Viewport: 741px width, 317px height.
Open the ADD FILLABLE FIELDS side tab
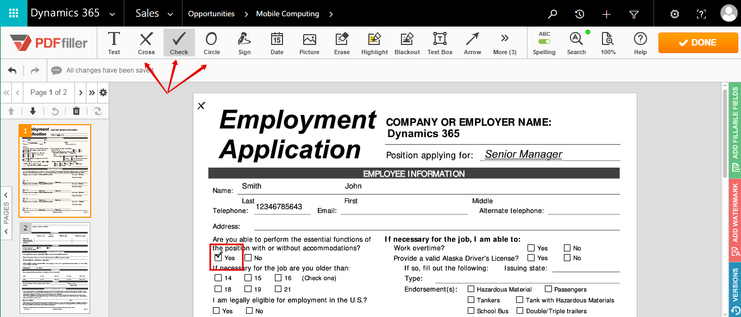pyautogui.click(x=735, y=130)
